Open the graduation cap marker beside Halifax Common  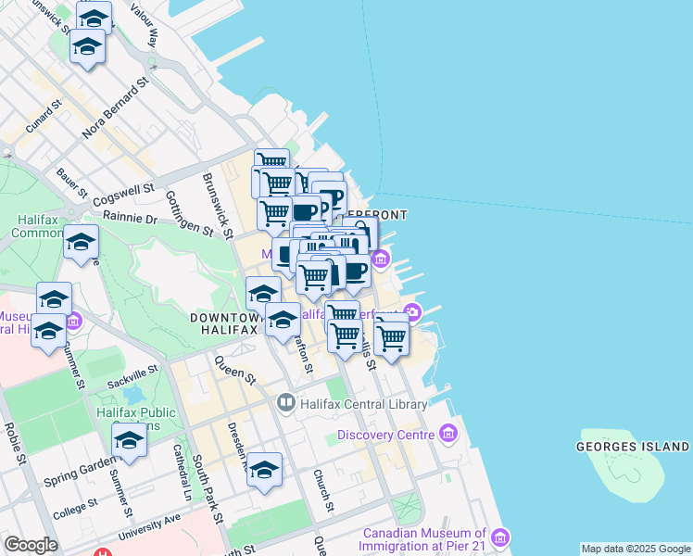(x=81, y=242)
